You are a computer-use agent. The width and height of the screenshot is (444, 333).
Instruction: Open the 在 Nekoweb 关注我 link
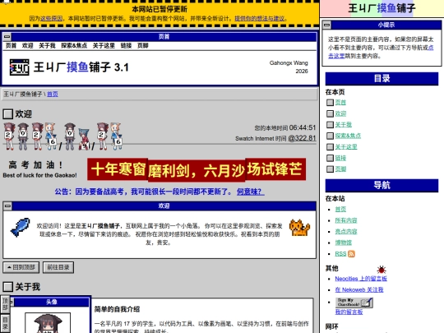point(359,289)
